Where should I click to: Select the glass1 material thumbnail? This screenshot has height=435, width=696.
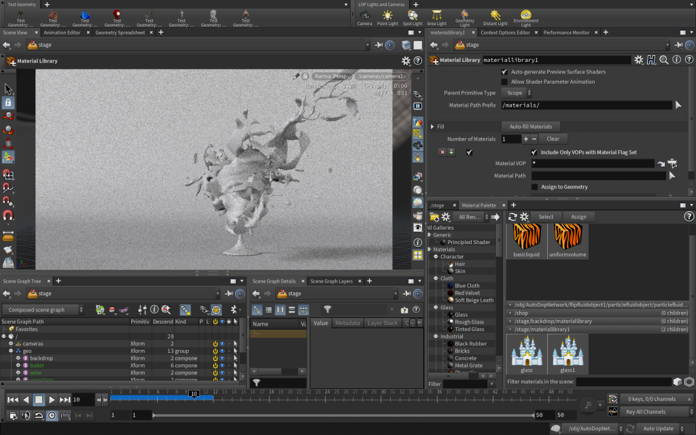pos(568,353)
